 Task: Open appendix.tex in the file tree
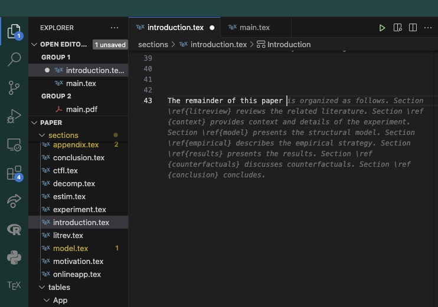[78, 145]
